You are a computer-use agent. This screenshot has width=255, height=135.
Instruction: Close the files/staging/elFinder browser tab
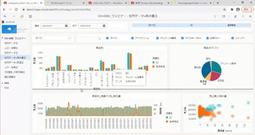(x=211, y=3)
